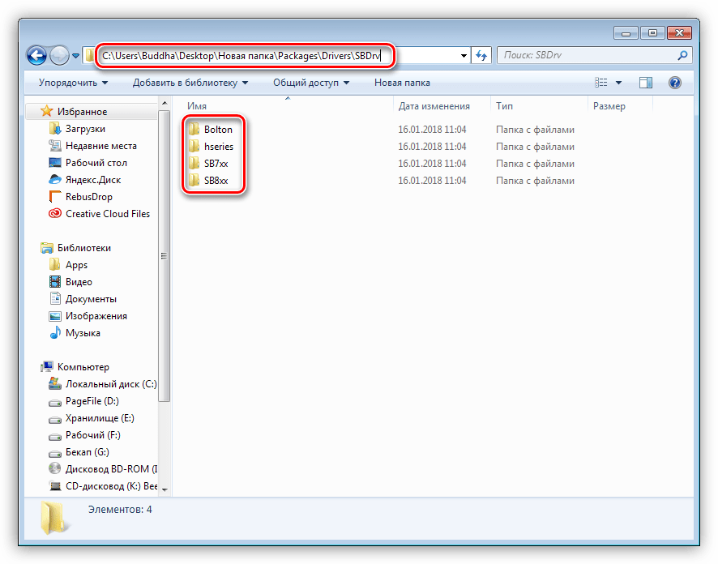Select Локальный диск (C:) in the tree
718x564 pixels.
111,384
